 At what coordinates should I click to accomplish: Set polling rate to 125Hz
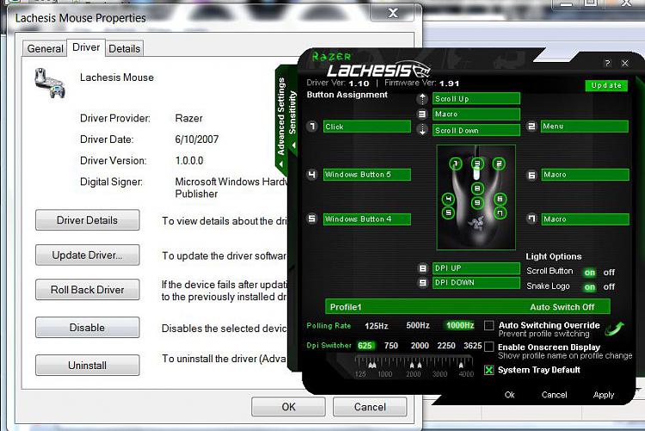click(x=377, y=326)
